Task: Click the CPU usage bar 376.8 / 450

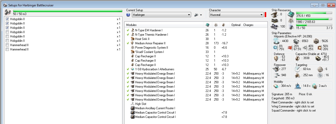Action: [314, 13]
